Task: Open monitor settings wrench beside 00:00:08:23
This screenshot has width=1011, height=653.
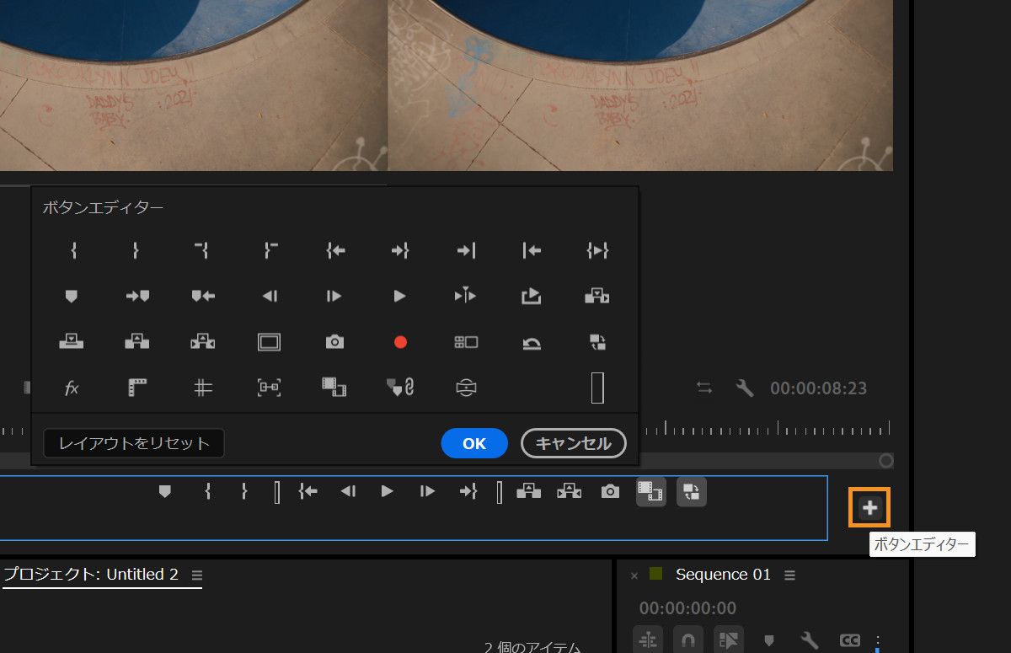Action: tap(744, 388)
